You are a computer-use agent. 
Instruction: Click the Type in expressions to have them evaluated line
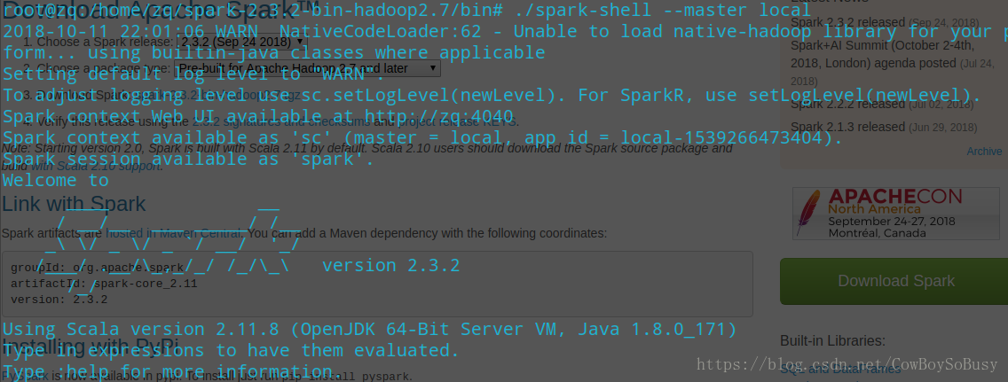click(x=232, y=351)
